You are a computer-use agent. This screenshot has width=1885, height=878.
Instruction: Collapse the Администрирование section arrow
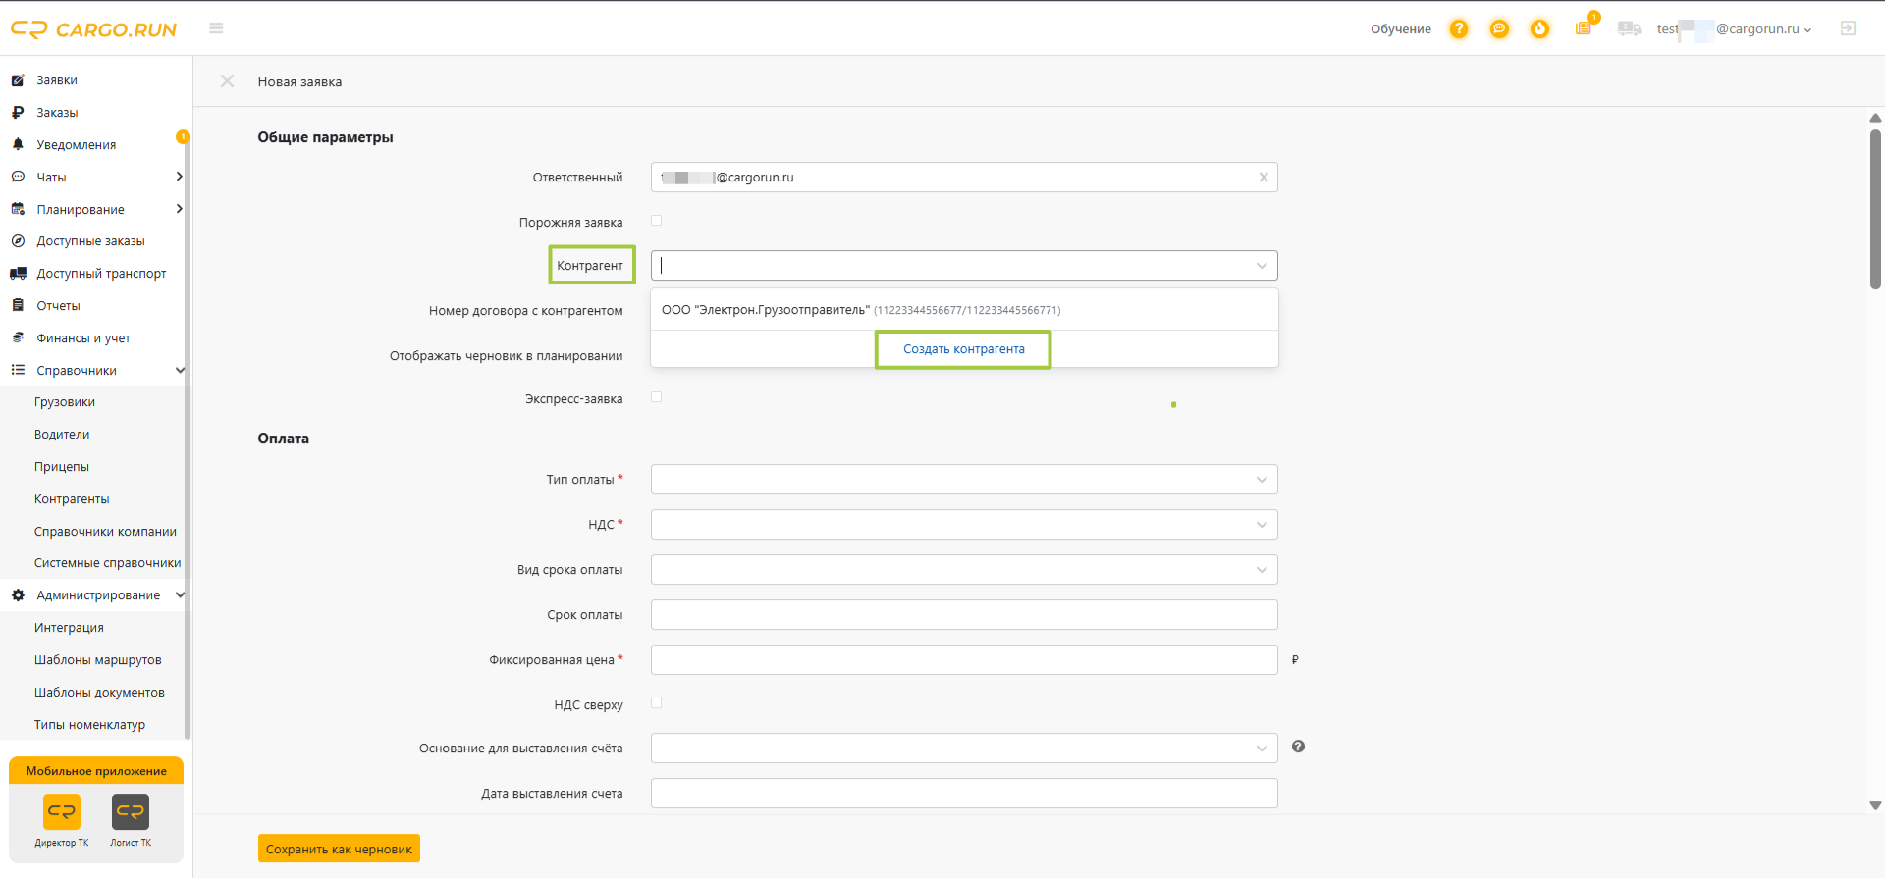[x=180, y=595]
